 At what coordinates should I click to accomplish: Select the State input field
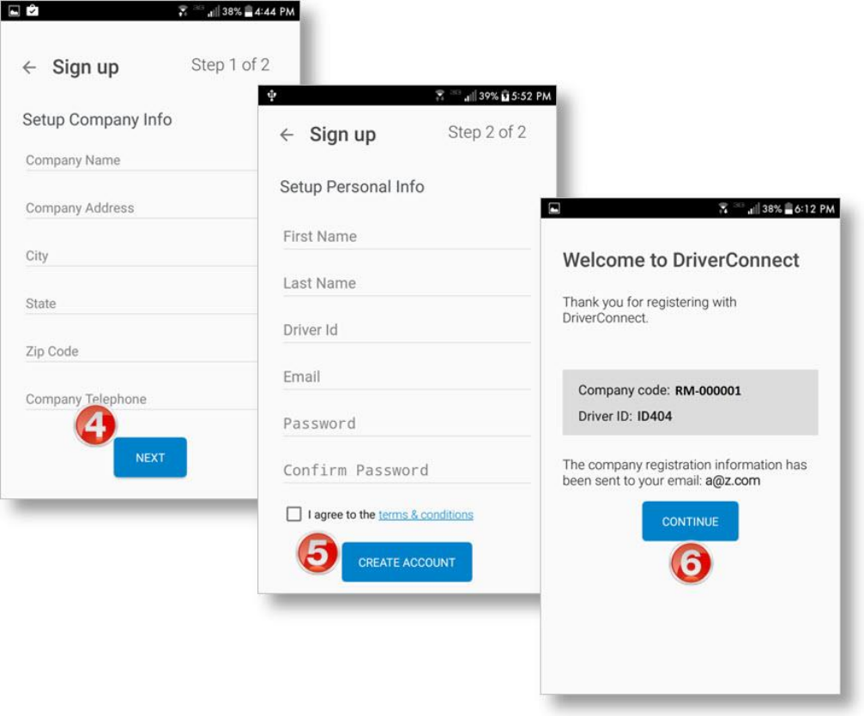pyautogui.click(x=141, y=304)
